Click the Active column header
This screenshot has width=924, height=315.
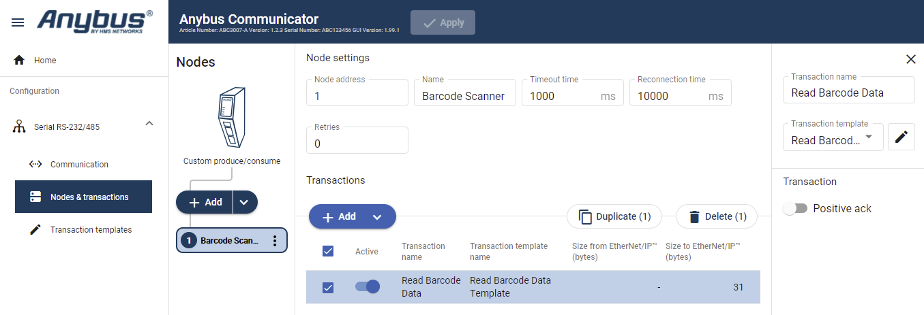point(367,252)
